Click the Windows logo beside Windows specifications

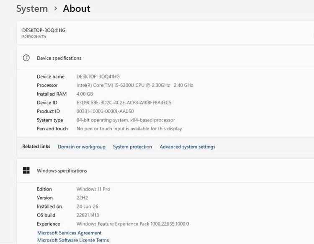(26, 170)
